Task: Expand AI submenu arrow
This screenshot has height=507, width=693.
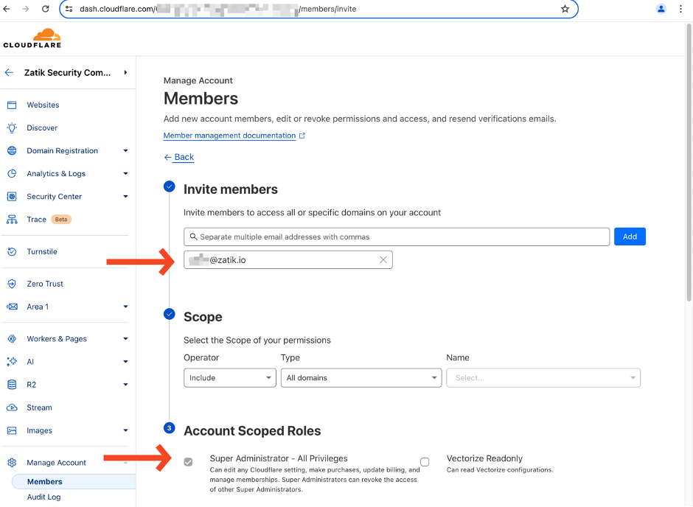Action: tap(125, 362)
